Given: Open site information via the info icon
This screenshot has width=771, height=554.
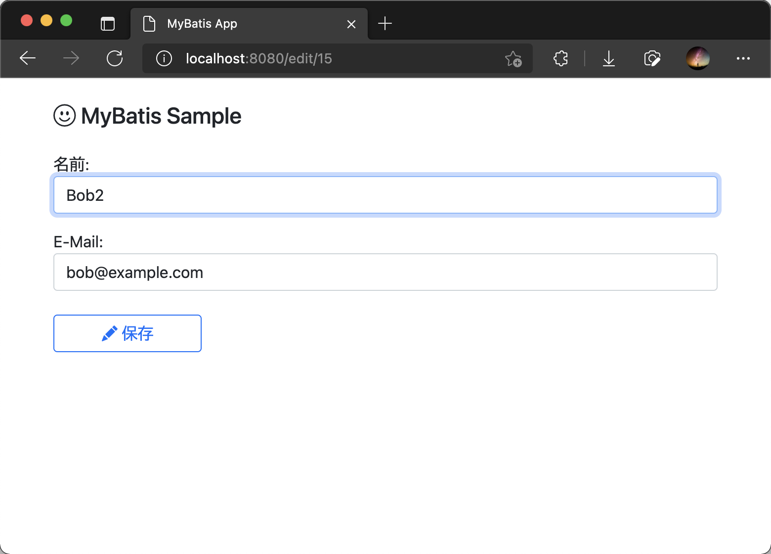Looking at the screenshot, I should tap(164, 58).
